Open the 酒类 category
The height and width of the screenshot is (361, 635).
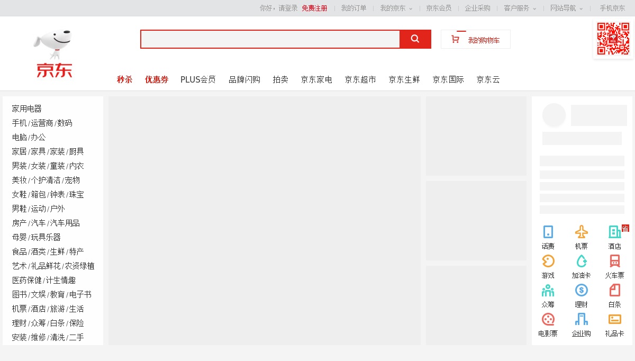pos(38,251)
